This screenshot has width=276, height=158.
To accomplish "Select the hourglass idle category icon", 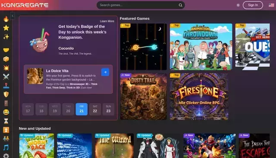I will tap(6, 121).
